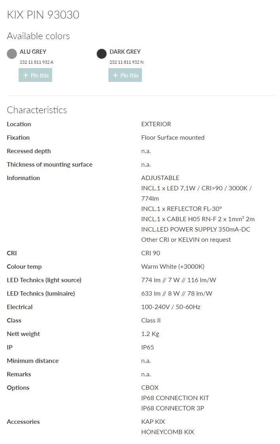This screenshot has height=444, width=280.
Task: Select product code 232 11 811 932 N
Action: [x=127, y=62]
